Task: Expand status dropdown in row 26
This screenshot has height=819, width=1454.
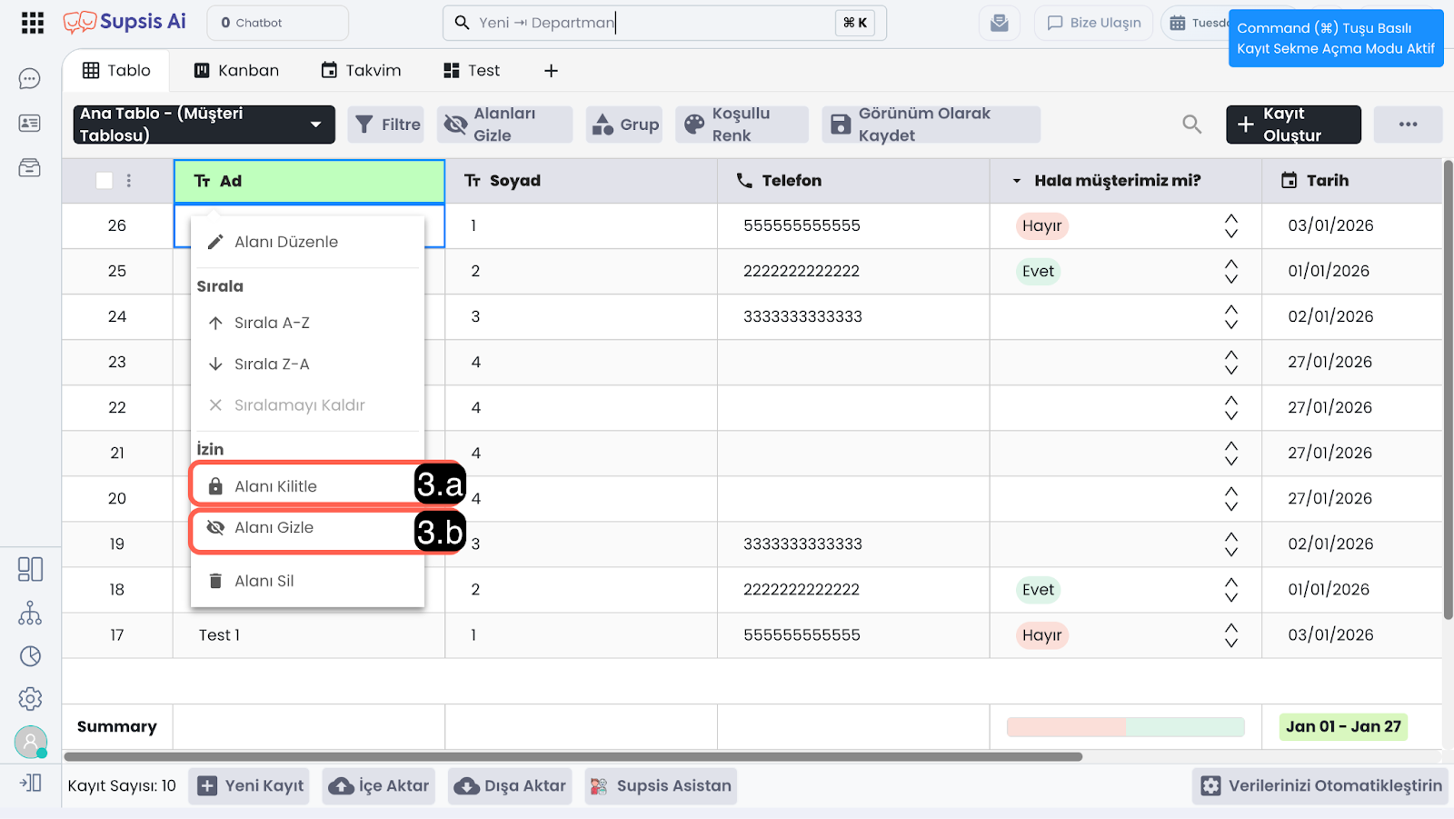Action: pyautogui.click(x=1230, y=226)
